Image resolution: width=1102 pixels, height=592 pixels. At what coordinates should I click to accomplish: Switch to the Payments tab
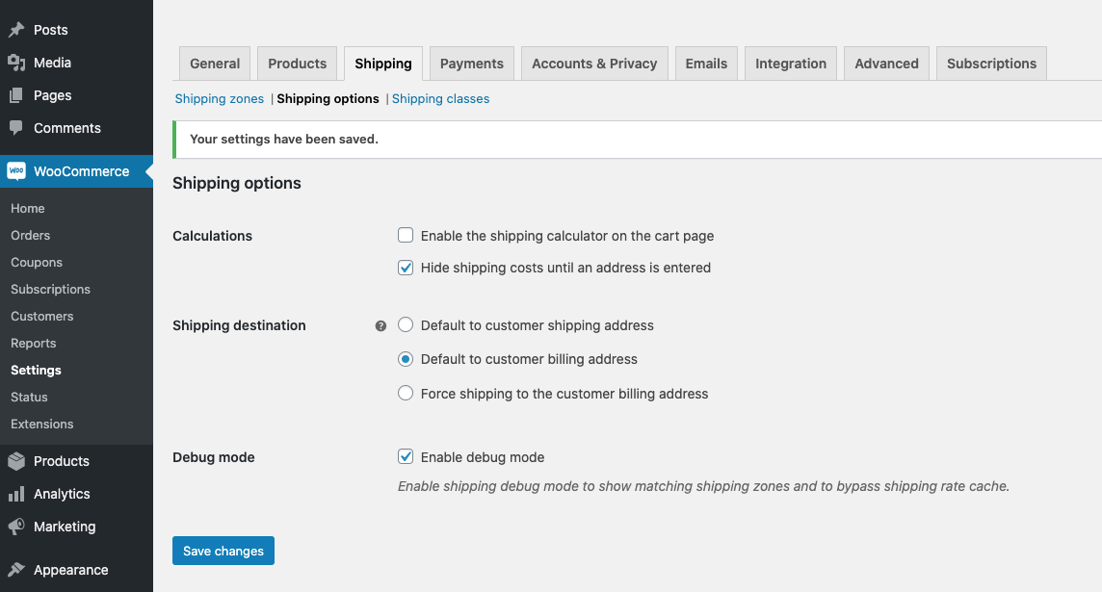click(472, 64)
